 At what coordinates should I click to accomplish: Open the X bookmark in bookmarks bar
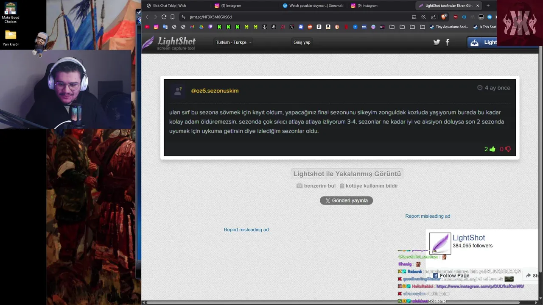coord(292,27)
